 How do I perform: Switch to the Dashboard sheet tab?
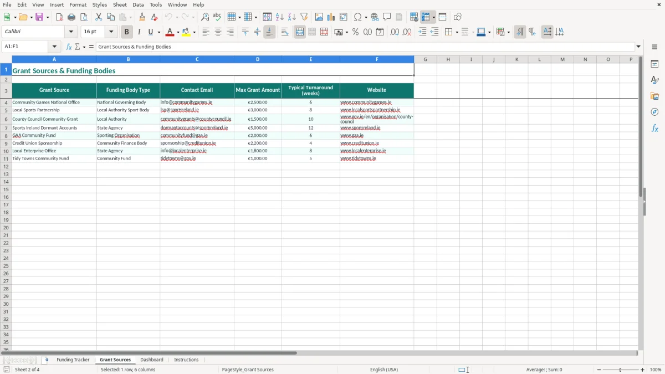[x=152, y=360]
